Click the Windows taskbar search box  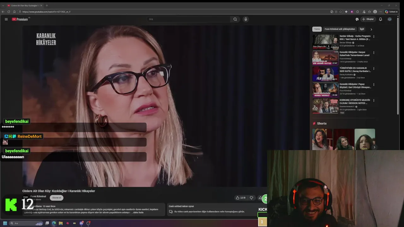(x=26, y=223)
